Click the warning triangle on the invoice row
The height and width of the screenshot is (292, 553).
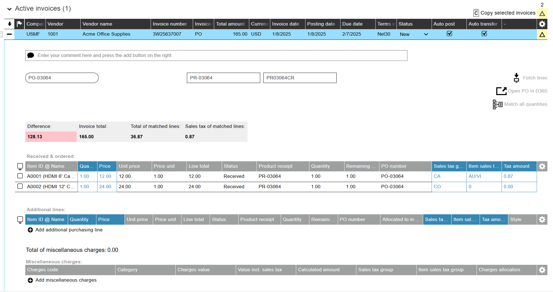coord(542,35)
